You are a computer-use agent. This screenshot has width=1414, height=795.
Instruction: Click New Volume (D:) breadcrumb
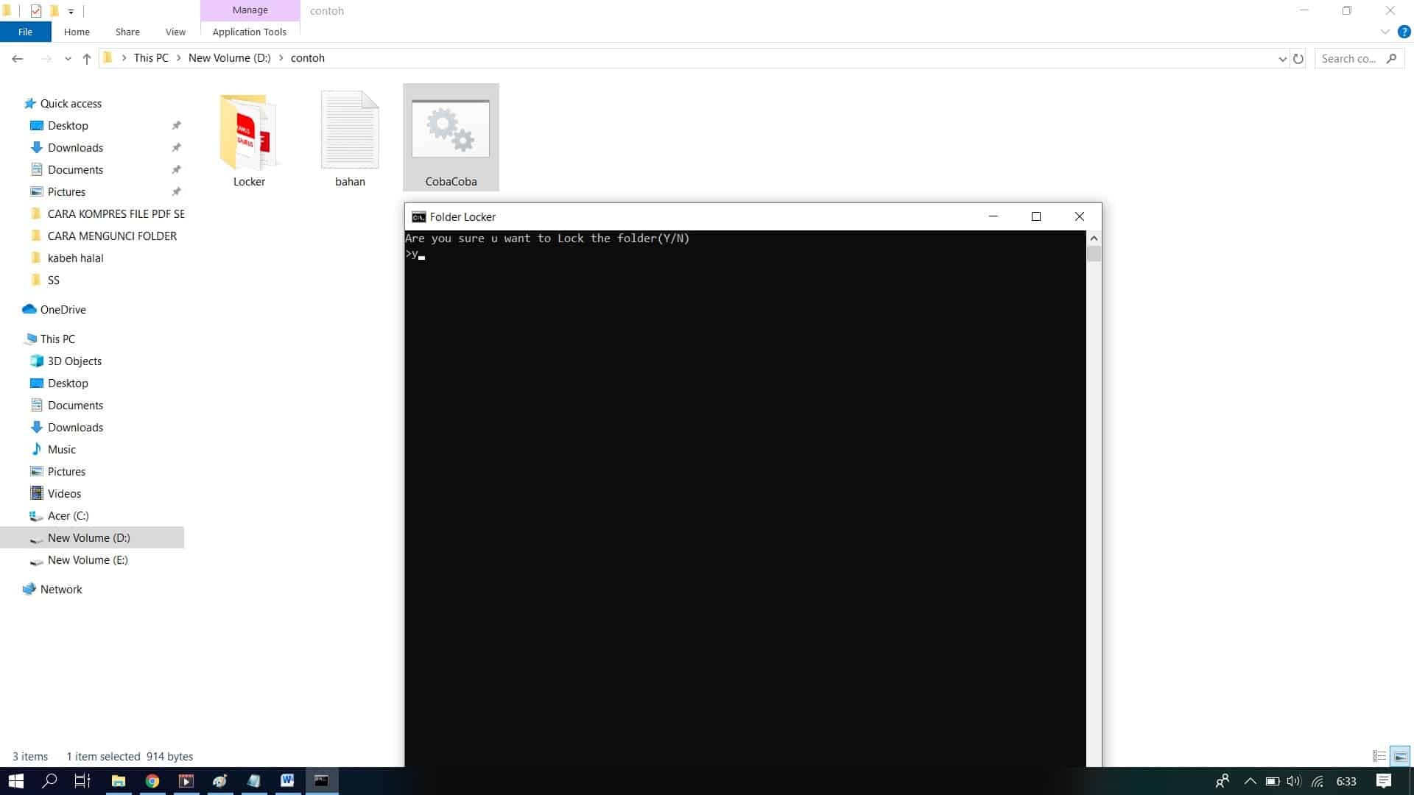[x=229, y=58]
